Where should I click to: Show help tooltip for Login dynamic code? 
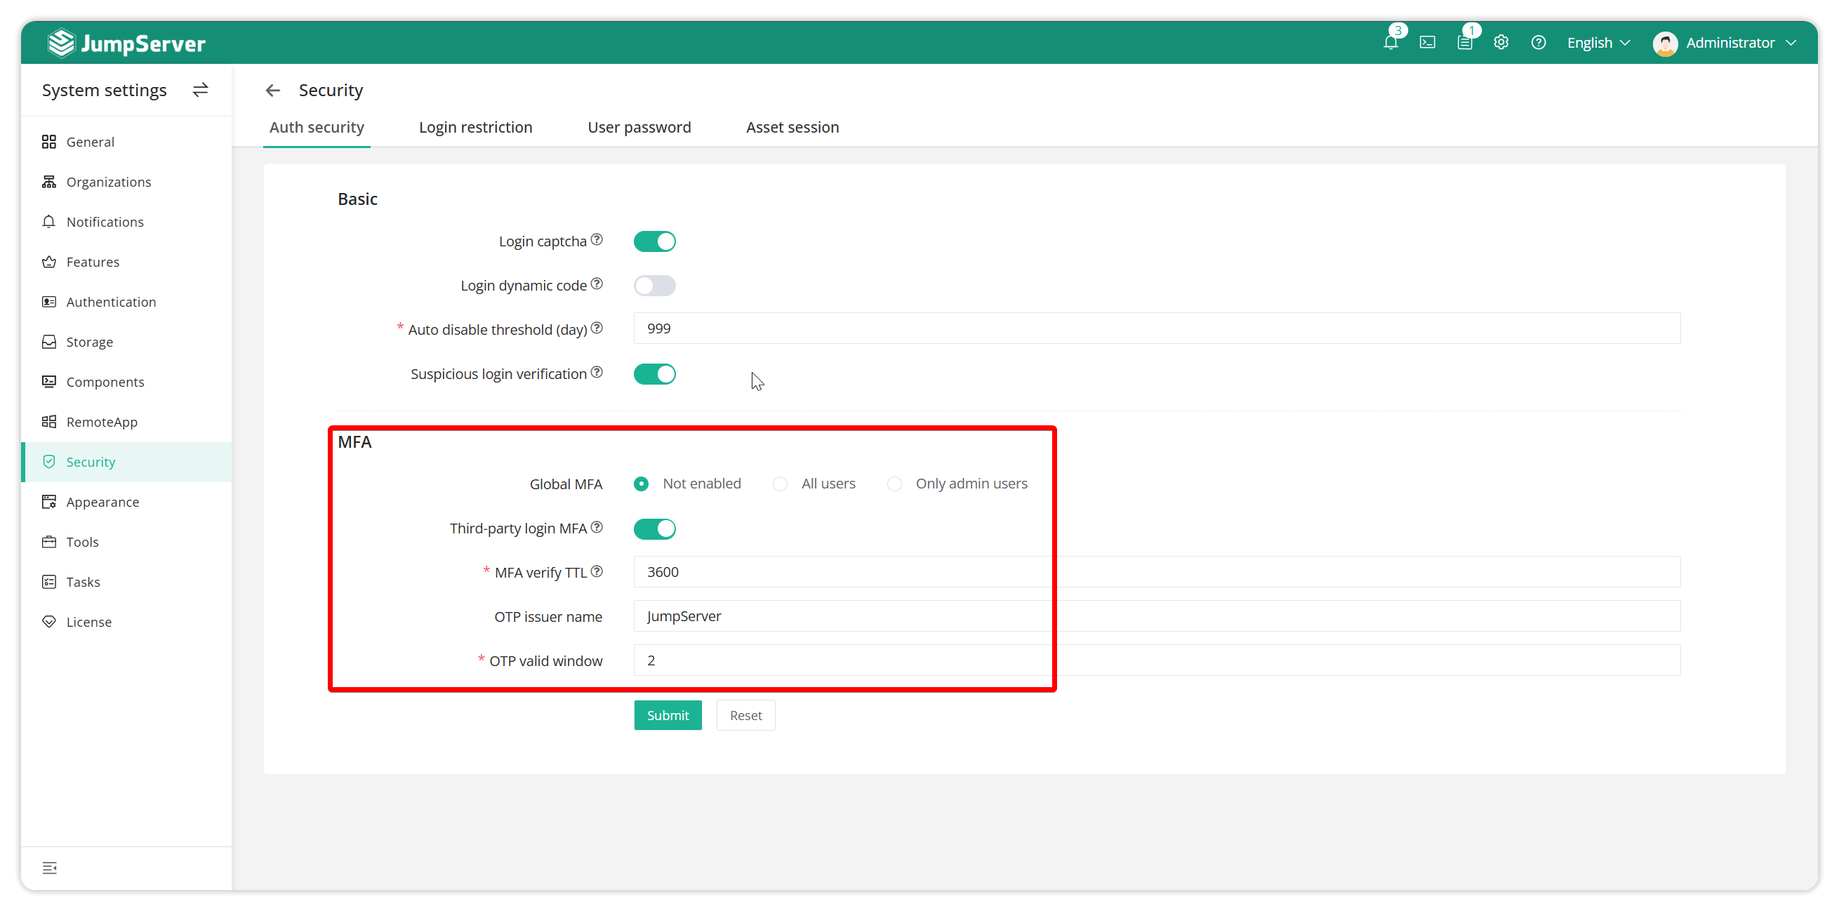[x=597, y=284]
